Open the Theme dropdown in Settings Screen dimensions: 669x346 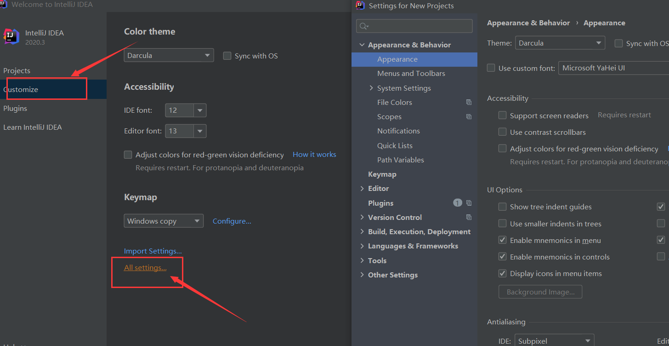click(x=560, y=43)
